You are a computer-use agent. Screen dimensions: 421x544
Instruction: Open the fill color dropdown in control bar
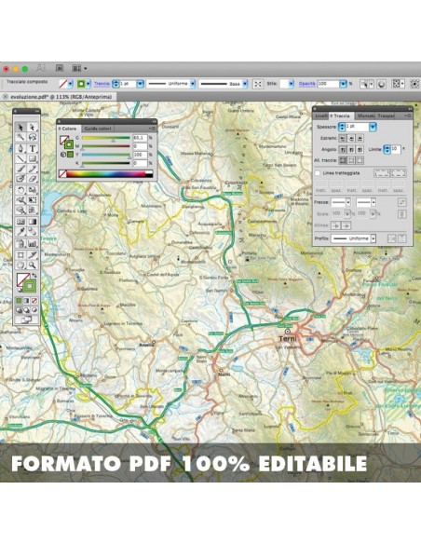[71, 84]
